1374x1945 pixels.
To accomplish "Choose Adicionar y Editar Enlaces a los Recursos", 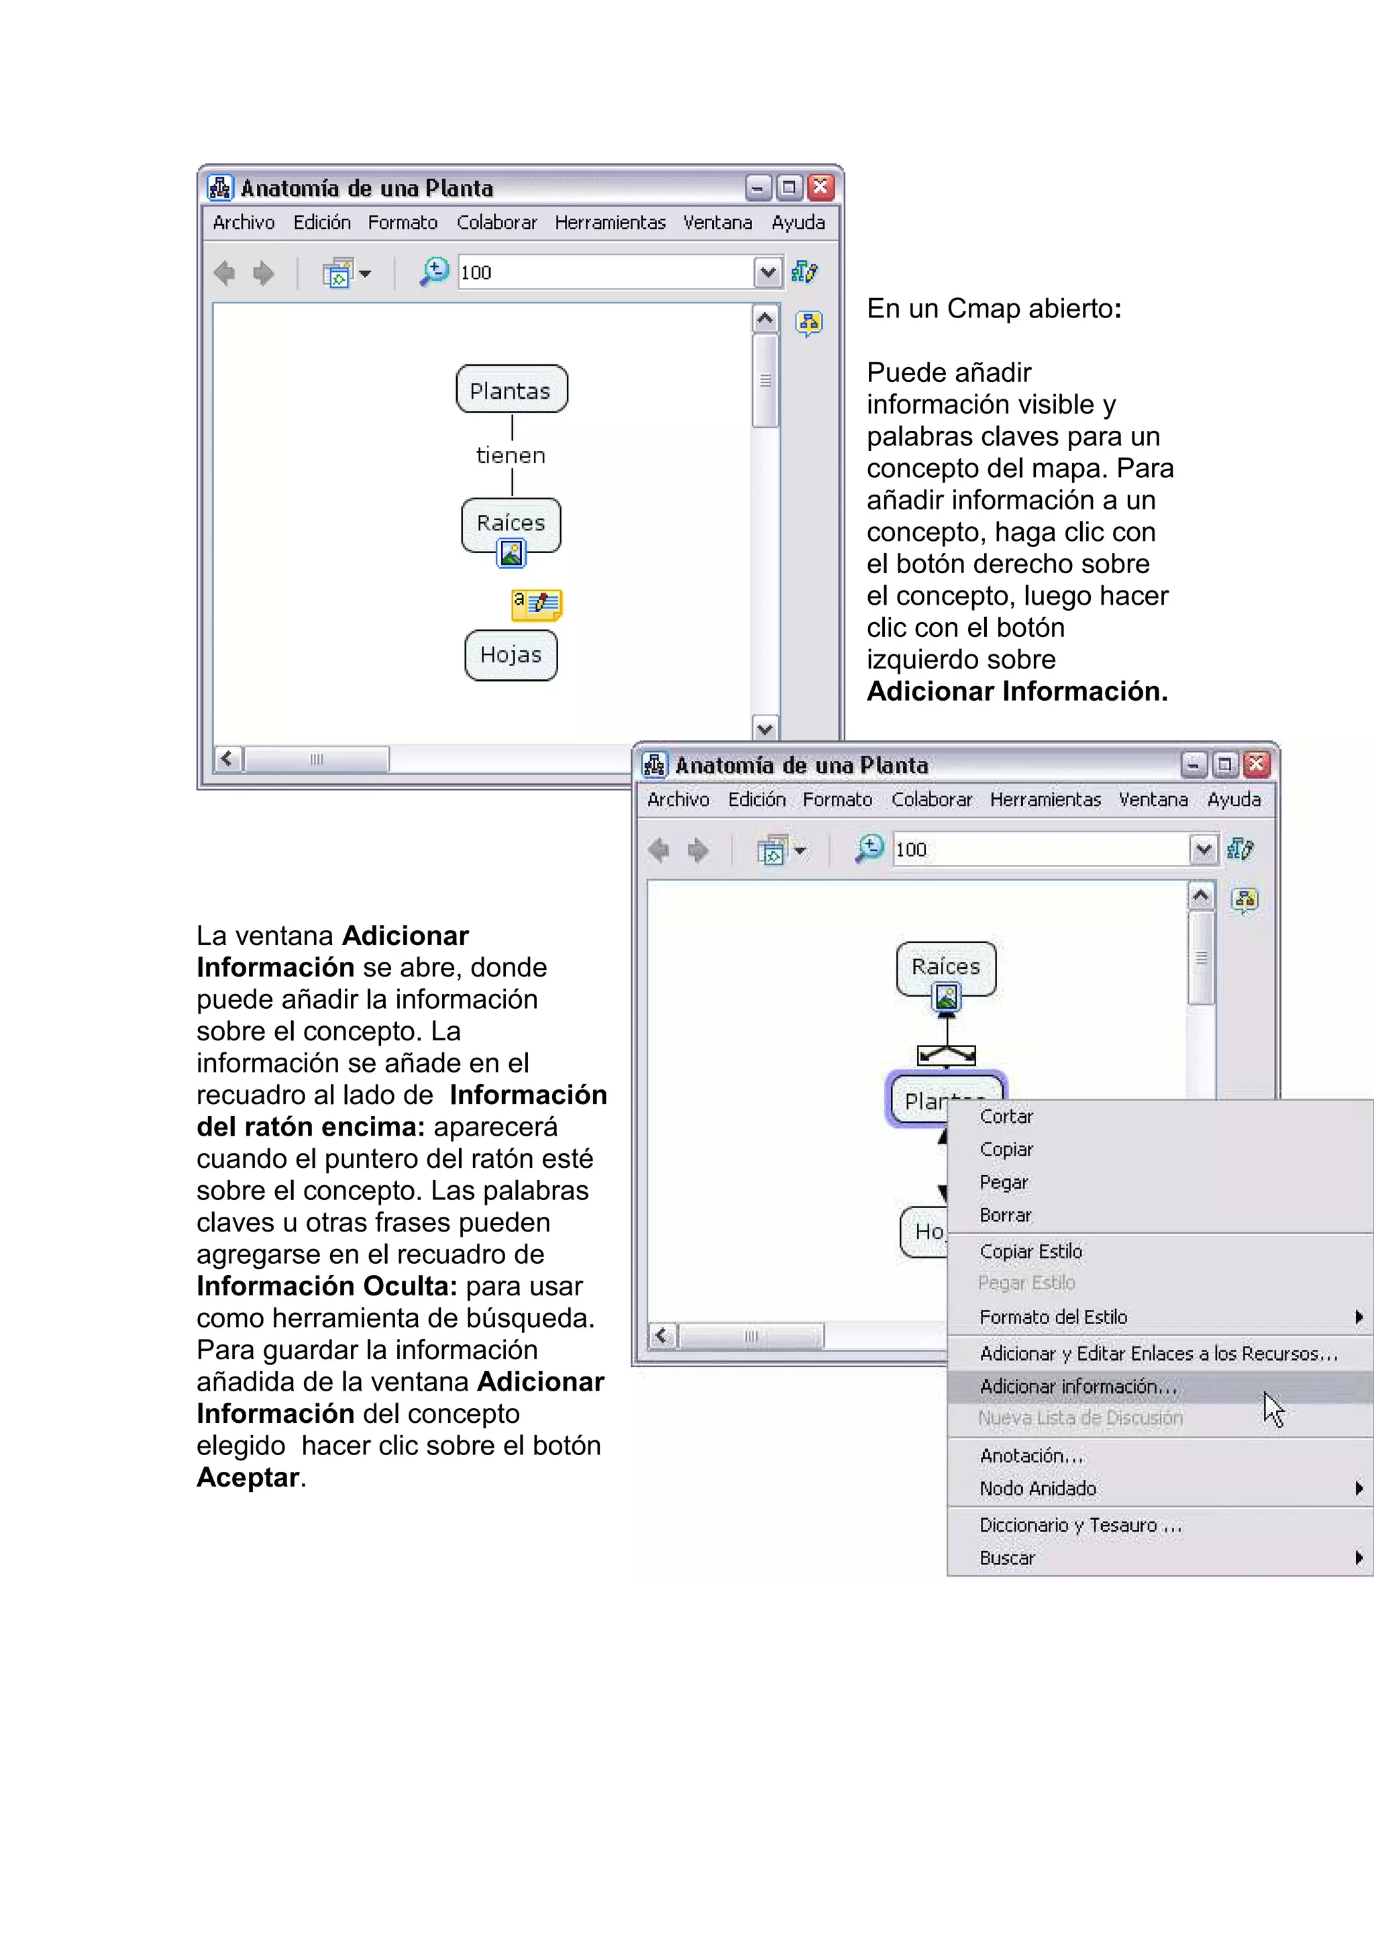I will pyautogui.click(x=1160, y=1354).
